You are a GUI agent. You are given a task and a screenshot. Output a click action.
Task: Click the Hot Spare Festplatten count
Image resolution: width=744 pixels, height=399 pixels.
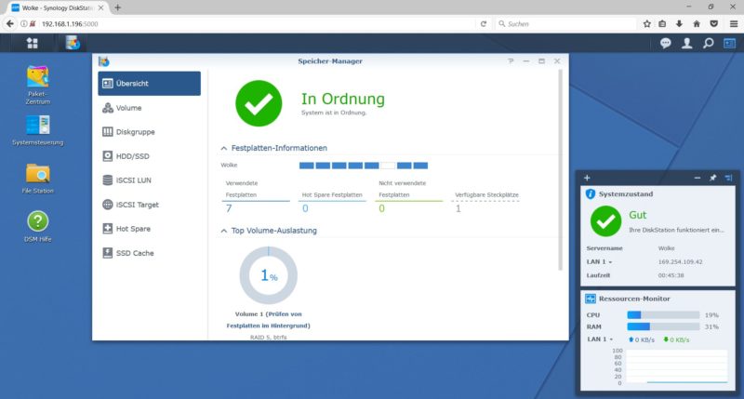305,208
